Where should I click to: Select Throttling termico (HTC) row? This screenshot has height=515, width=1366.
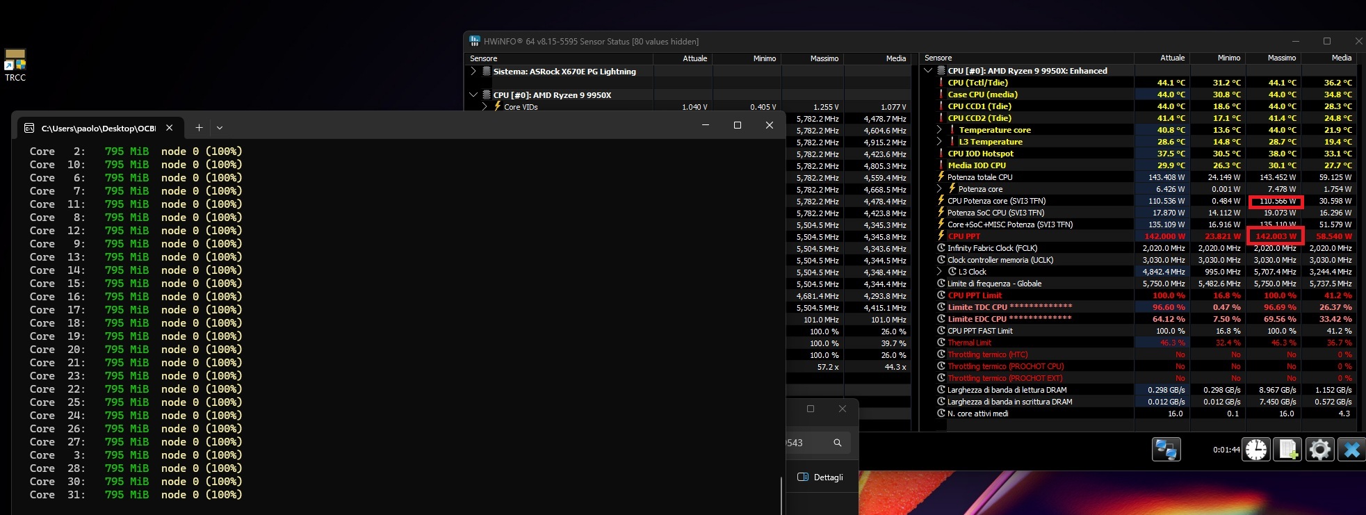(x=1144, y=354)
